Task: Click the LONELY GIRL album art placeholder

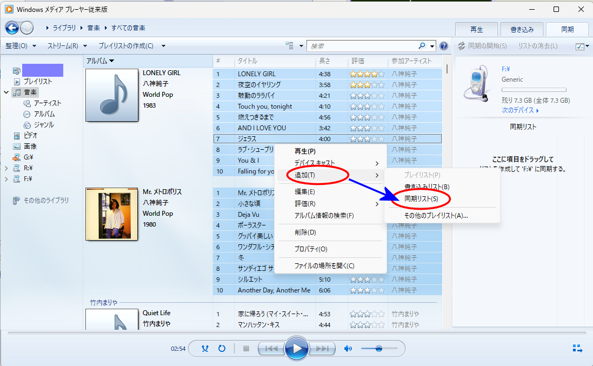Action: (111, 95)
